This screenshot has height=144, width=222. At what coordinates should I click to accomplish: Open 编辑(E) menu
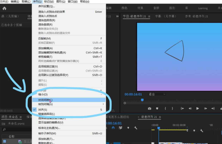click(x=15, y=2)
